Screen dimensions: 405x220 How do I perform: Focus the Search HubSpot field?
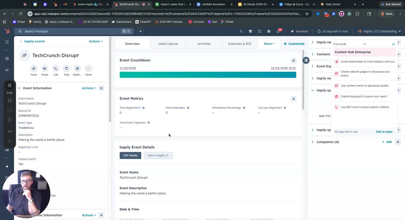pyautogui.click(x=74, y=31)
